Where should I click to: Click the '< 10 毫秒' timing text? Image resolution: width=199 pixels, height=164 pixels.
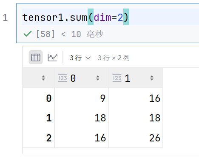82,34
